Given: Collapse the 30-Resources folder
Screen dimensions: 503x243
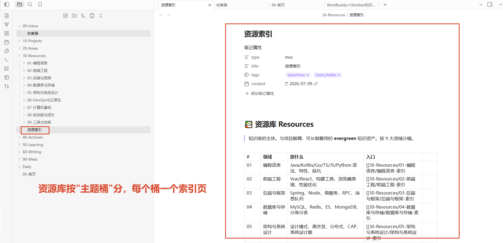Looking at the screenshot, I should coord(19,56).
